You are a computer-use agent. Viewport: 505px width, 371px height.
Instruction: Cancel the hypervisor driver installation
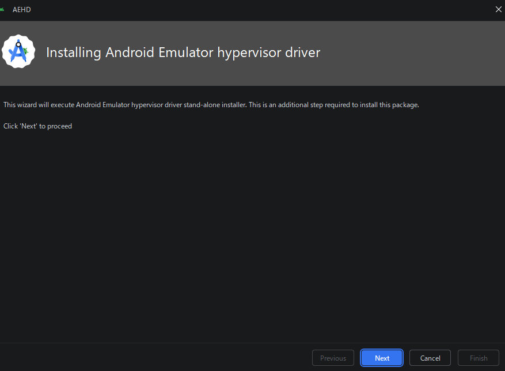(430, 358)
